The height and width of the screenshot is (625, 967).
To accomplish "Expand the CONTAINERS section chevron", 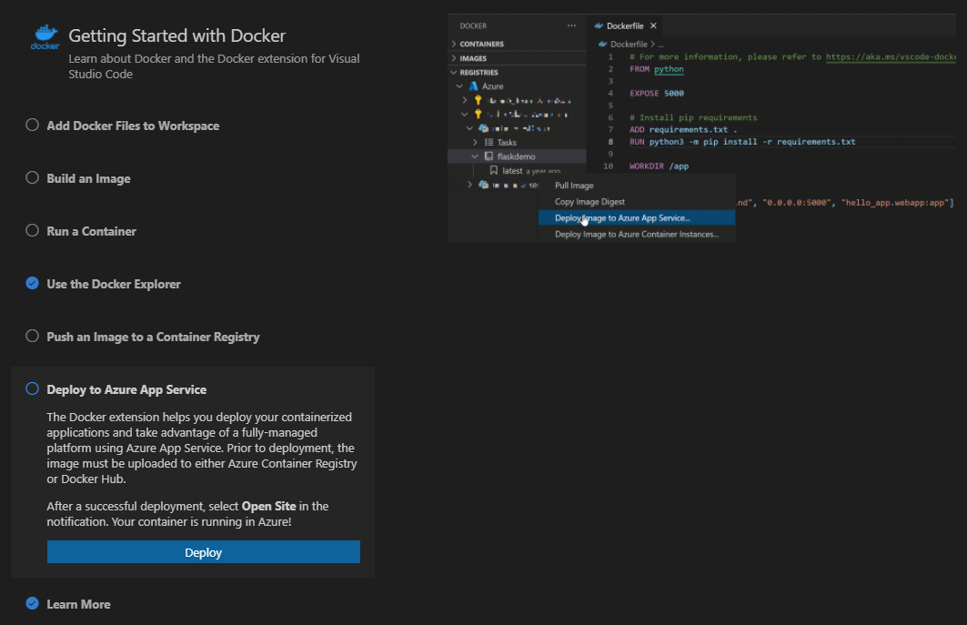I will pyautogui.click(x=454, y=44).
